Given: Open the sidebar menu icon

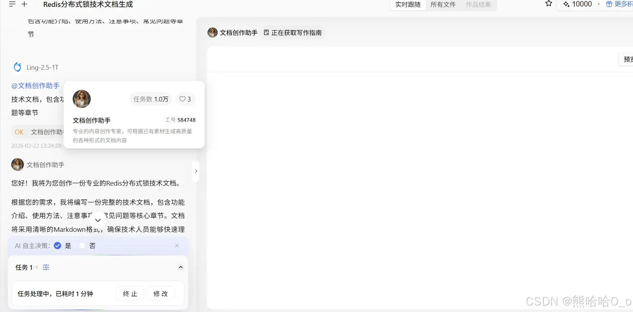Looking at the screenshot, I should coord(12,4).
